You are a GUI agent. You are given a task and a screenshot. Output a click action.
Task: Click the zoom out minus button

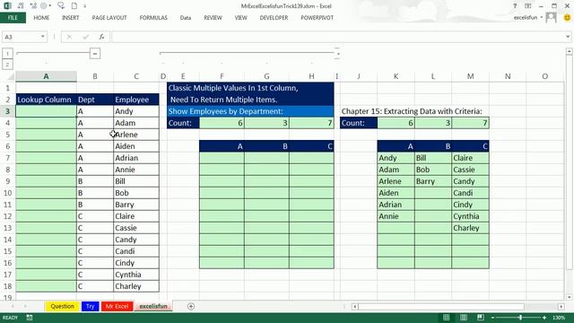coord(492,318)
